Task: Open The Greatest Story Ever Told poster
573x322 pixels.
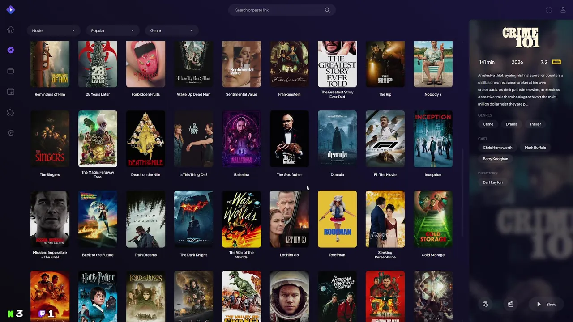Action: click(337, 64)
